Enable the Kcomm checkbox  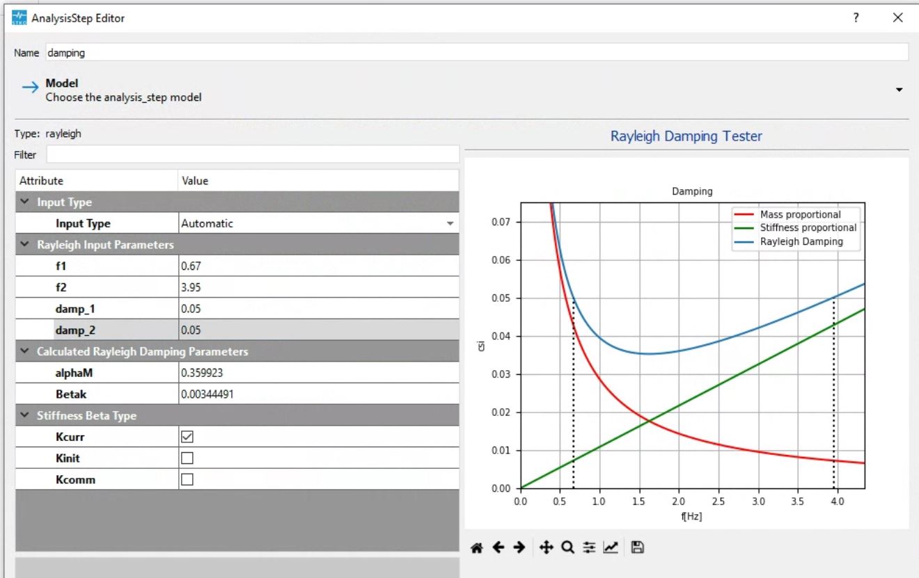pyautogui.click(x=187, y=479)
